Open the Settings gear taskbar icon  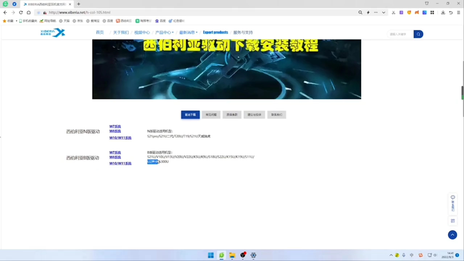pos(253,255)
